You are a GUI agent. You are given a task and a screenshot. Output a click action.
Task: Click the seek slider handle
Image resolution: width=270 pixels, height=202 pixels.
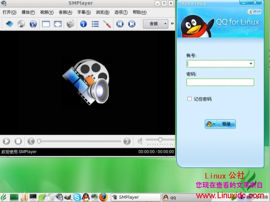pos(39,141)
